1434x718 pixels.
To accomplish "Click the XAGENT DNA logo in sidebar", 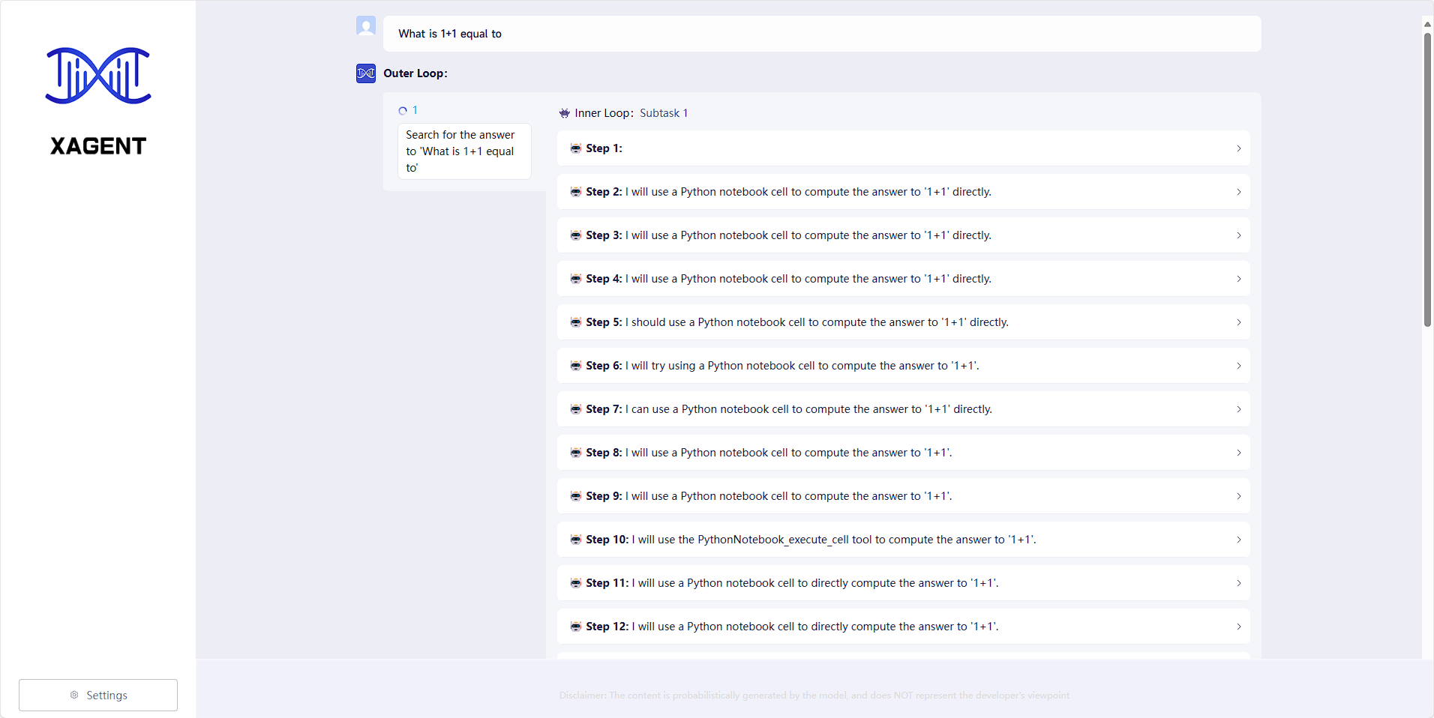I will coord(97,75).
